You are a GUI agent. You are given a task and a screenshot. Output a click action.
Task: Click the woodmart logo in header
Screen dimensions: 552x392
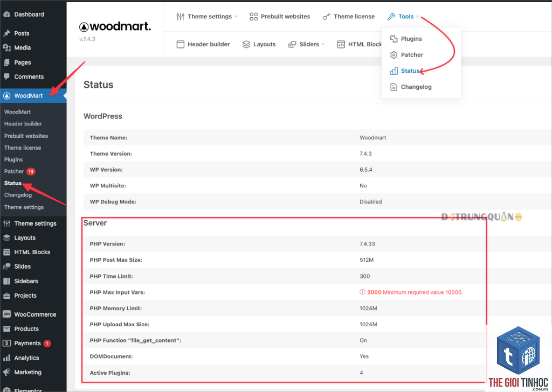(115, 26)
